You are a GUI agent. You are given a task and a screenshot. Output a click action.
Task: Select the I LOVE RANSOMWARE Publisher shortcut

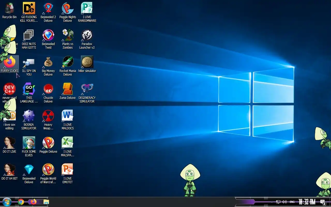(87, 12)
